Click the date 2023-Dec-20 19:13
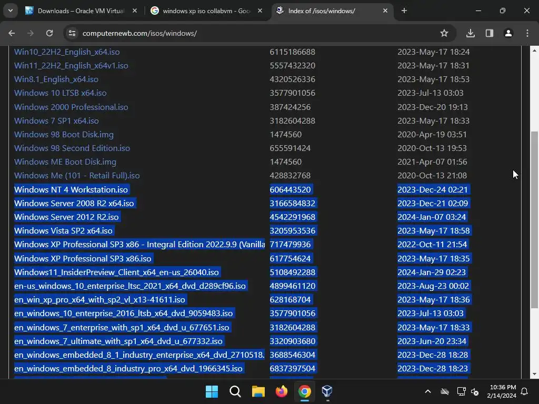 pyautogui.click(x=433, y=107)
